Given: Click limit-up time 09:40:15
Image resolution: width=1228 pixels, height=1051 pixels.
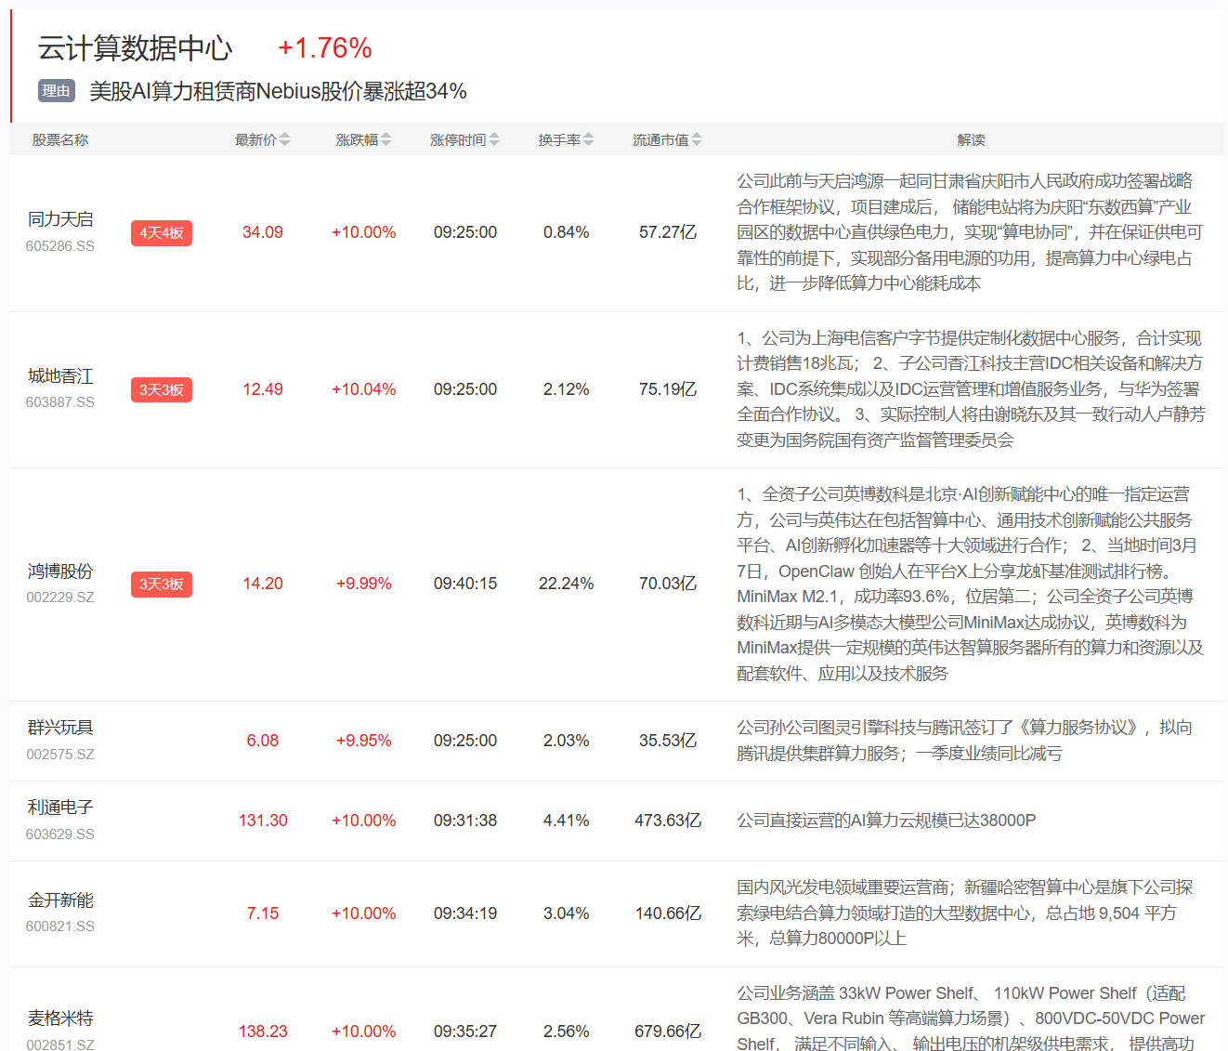Looking at the screenshot, I should 465,584.
